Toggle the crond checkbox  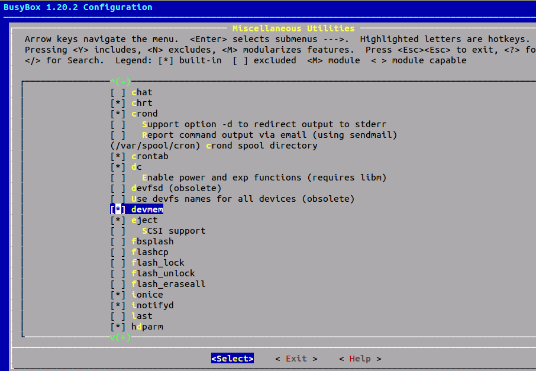pyautogui.click(x=118, y=114)
